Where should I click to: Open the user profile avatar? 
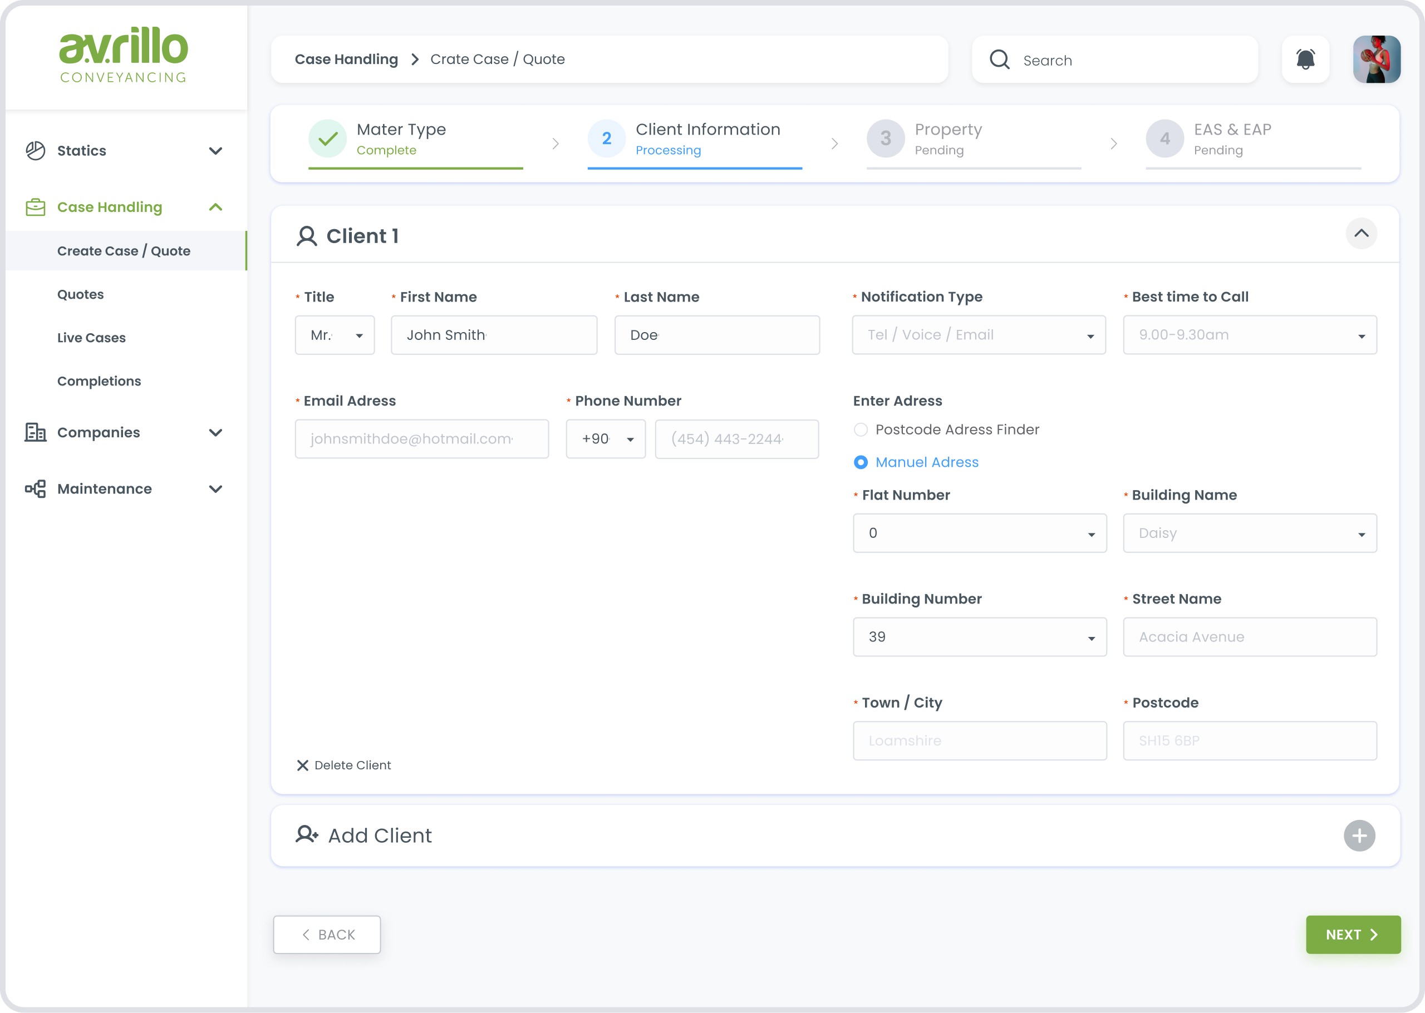click(x=1377, y=60)
